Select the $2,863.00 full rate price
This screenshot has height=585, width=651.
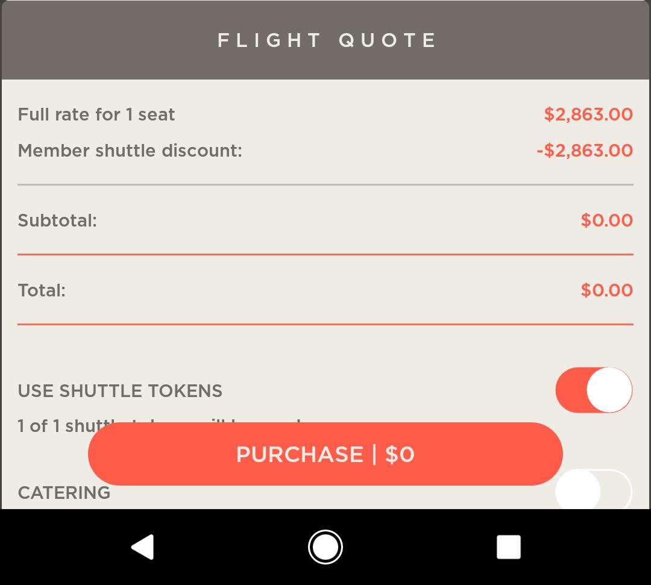(x=588, y=114)
